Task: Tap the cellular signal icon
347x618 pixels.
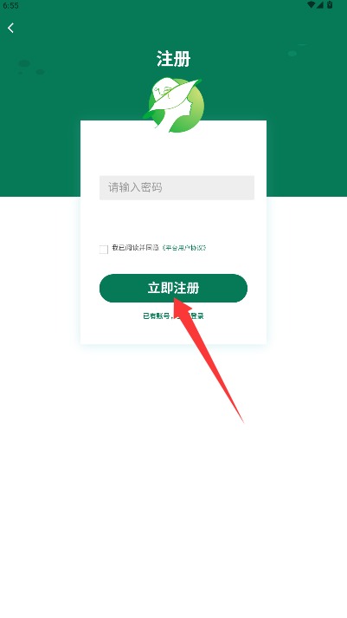Action: point(320,4)
